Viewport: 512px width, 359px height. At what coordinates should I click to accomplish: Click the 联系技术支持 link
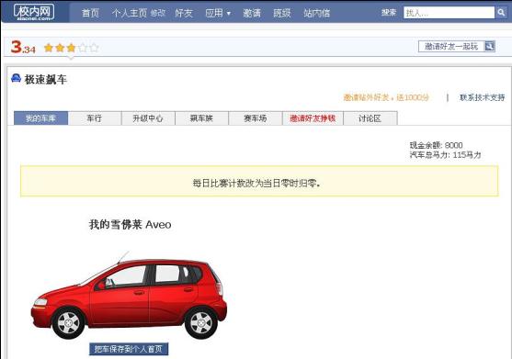pyautogui.click(x=482, y=97)
